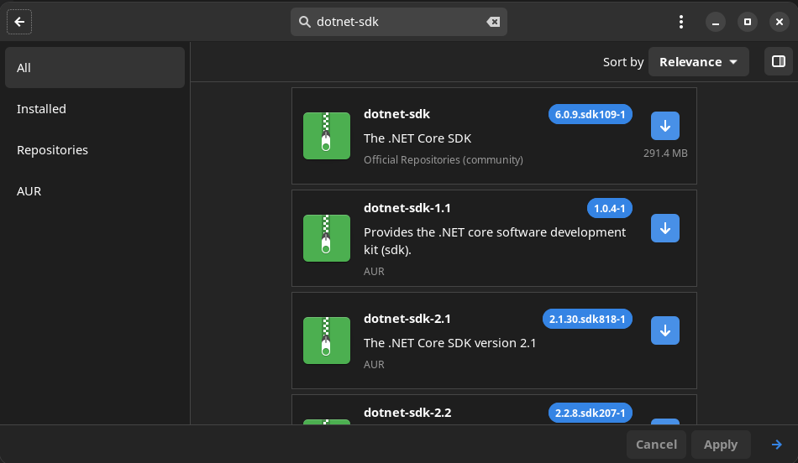Toggle the sidebar details pane button
The image size is (798, 463).
pos(778,61)
